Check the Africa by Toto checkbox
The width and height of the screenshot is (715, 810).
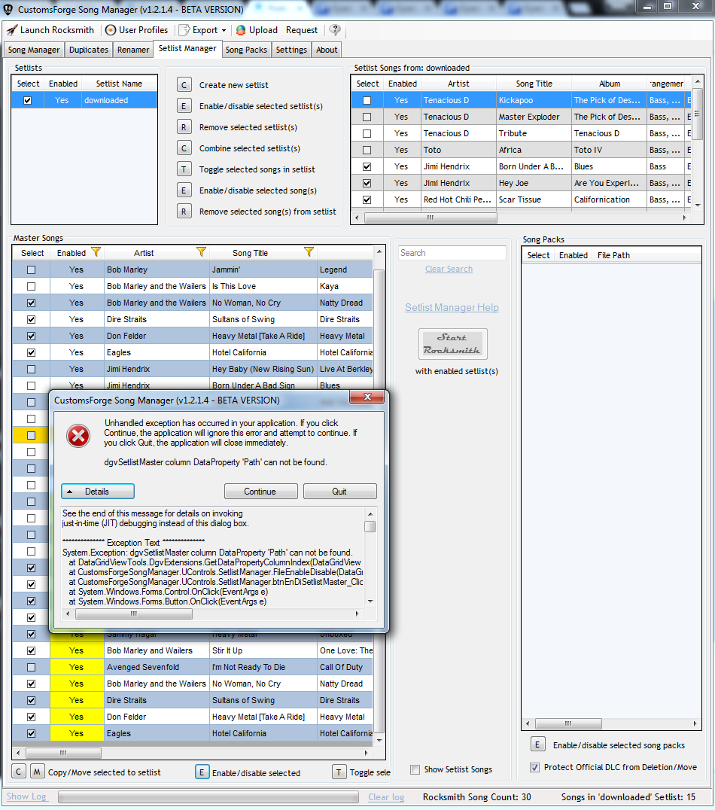coord(367,150)
